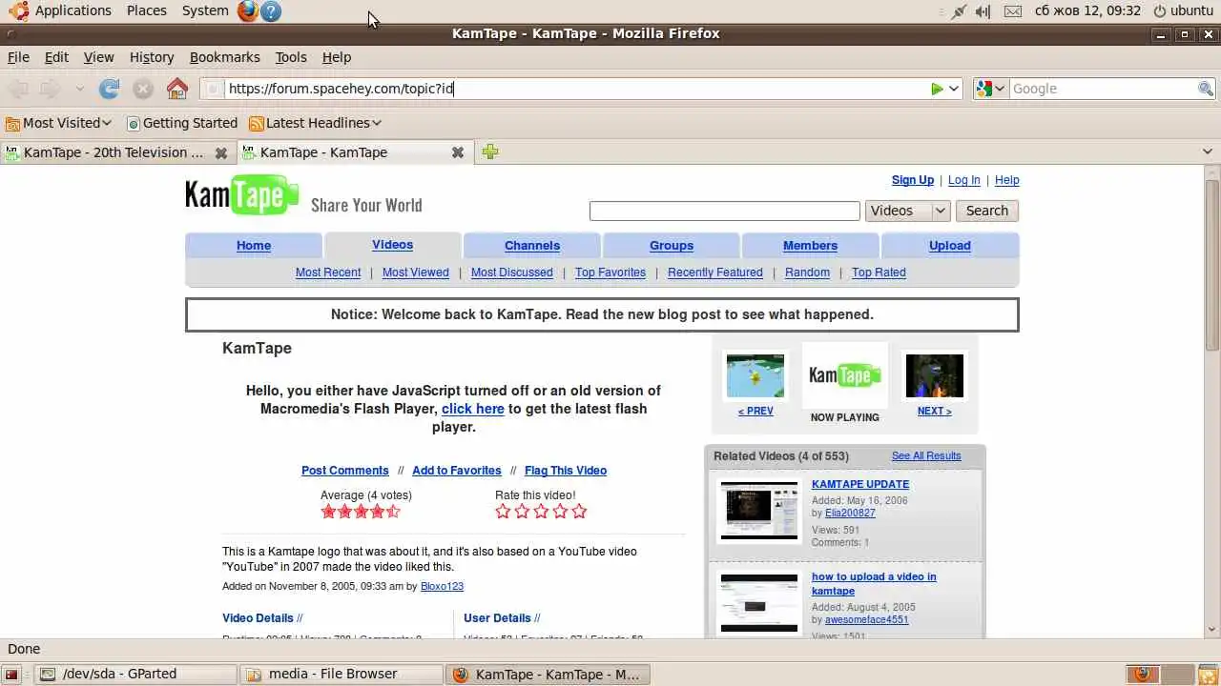Rate the video three stars

click(541, 511)
